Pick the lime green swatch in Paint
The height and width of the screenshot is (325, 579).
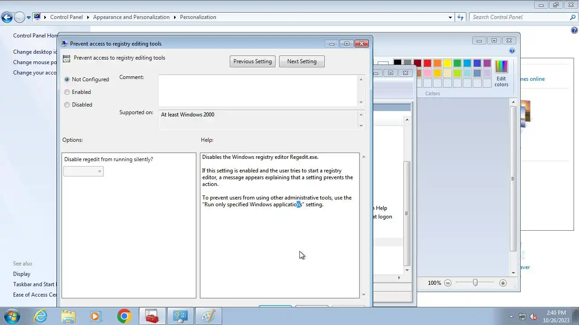click(x=457, y=73)
